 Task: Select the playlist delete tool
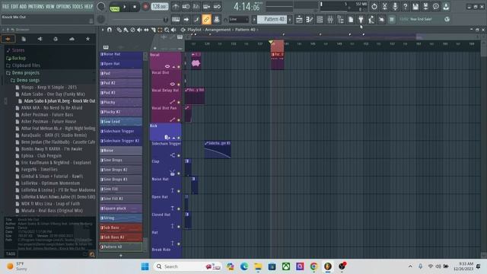(132, 30)
